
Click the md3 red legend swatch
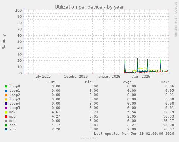click(x=6, y=116)
